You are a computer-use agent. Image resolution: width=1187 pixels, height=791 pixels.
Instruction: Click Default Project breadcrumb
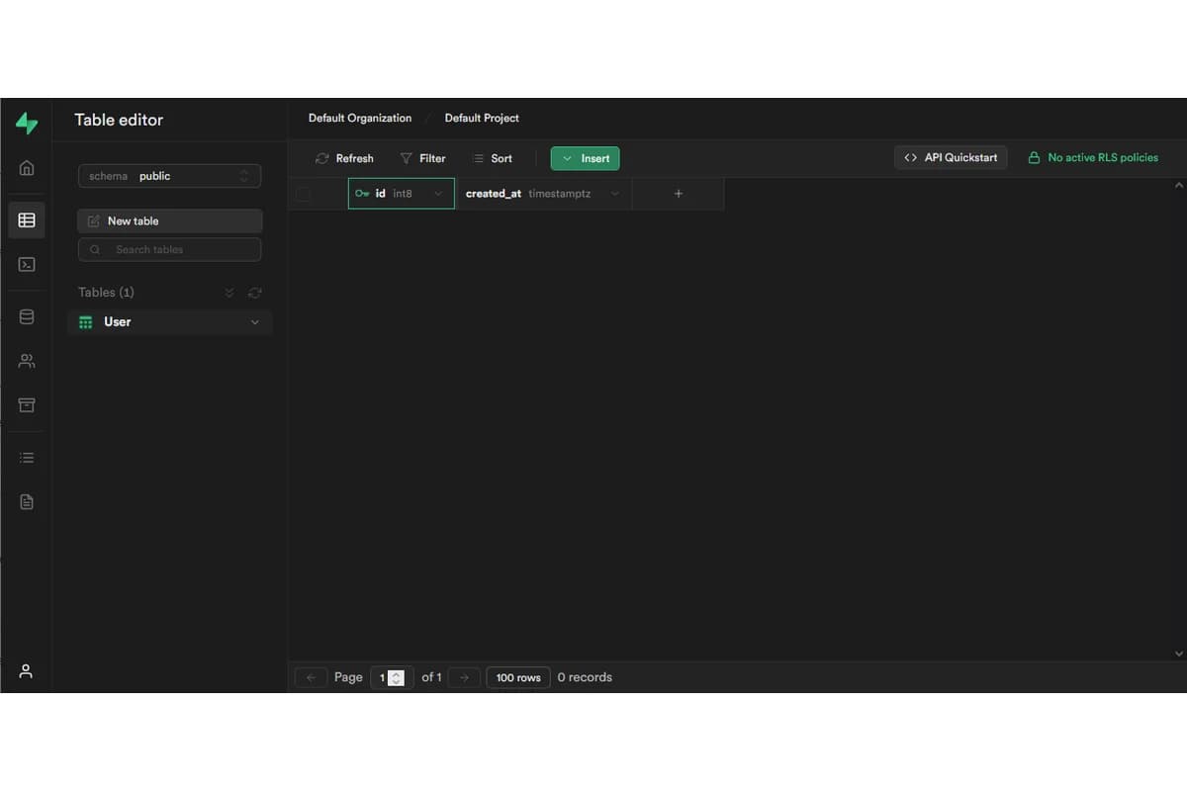coord(482,118)
